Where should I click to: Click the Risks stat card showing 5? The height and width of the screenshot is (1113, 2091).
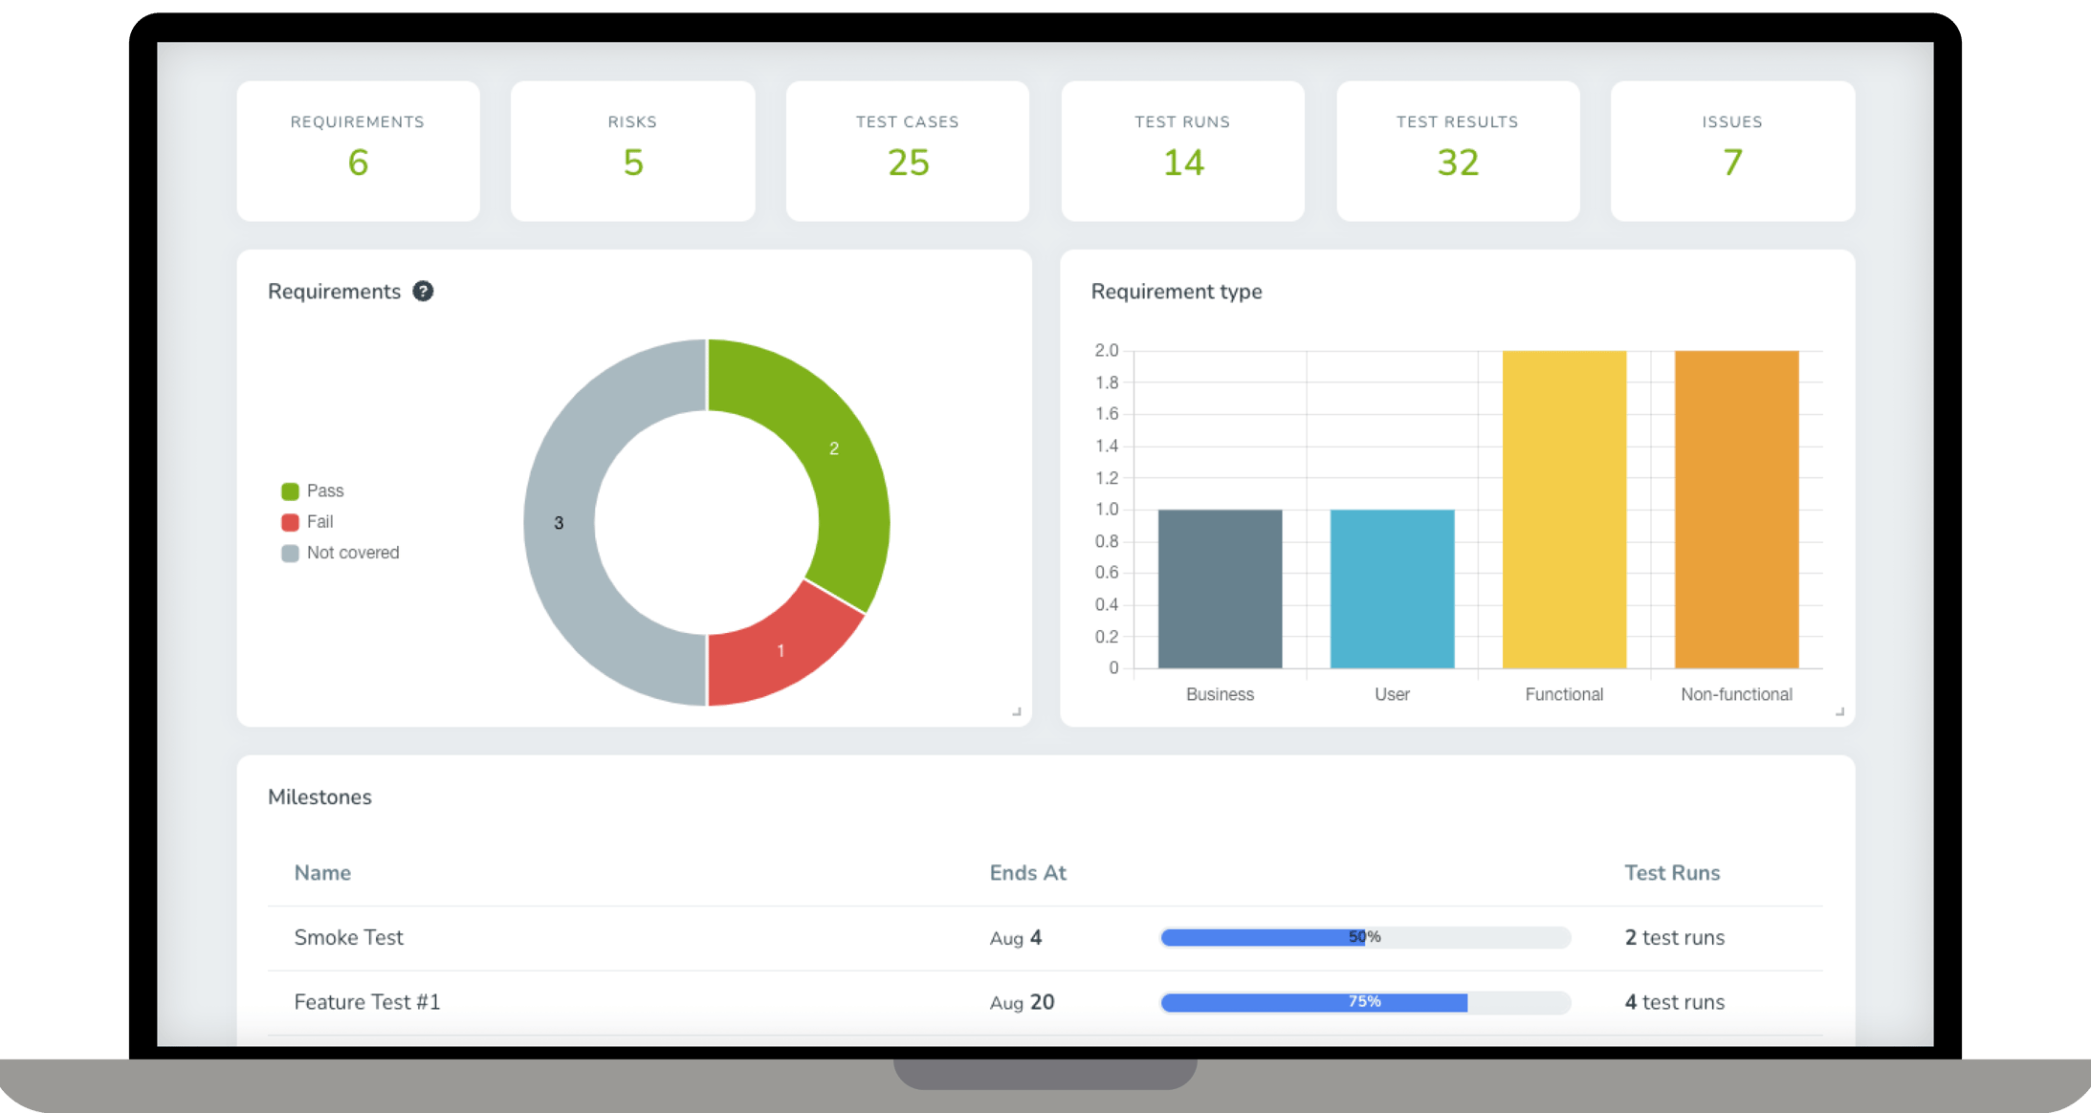[632, 150]
